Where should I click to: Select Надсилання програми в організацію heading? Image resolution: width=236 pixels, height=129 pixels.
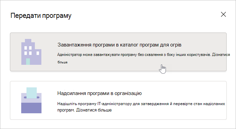pos(99,93)
